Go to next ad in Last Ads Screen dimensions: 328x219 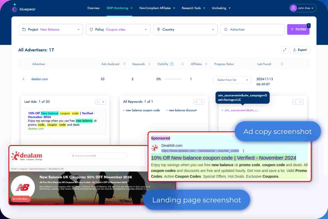pos(103,102)
